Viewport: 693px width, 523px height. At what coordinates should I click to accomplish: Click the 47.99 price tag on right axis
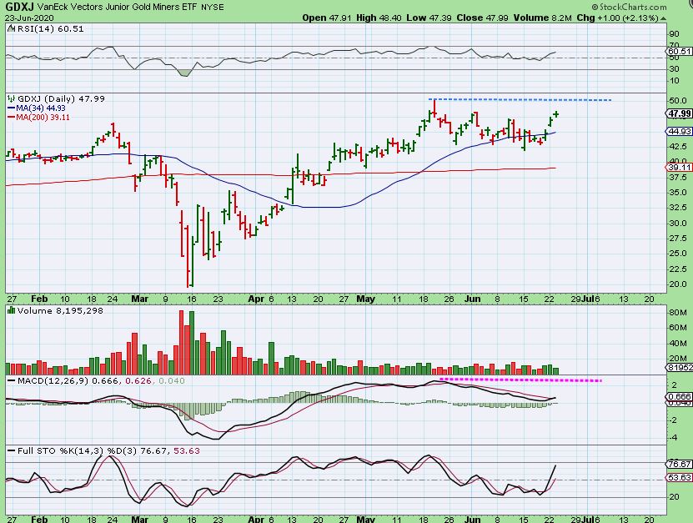click(x=679, y=113)
